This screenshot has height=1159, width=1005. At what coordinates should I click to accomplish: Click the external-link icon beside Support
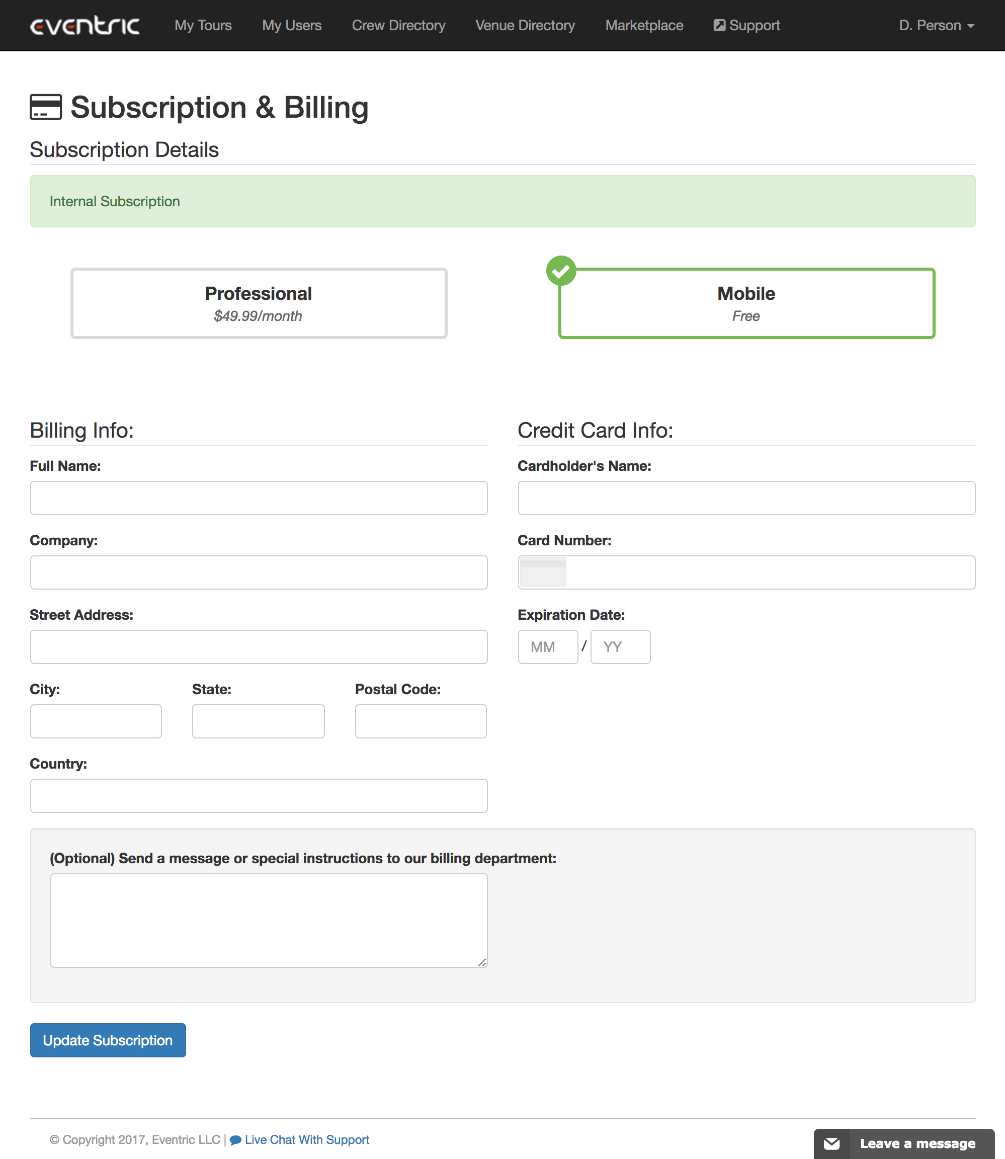(719, 25)
